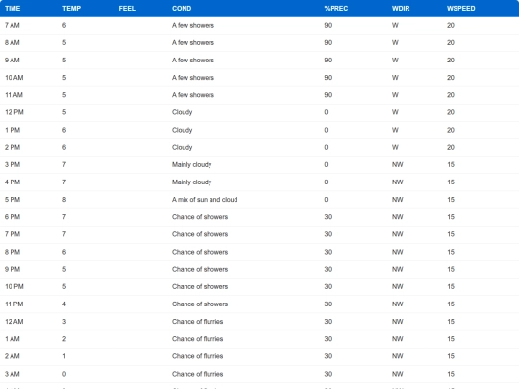Select the 12 PM time cell
519x389 pixels.
[14, 112]
